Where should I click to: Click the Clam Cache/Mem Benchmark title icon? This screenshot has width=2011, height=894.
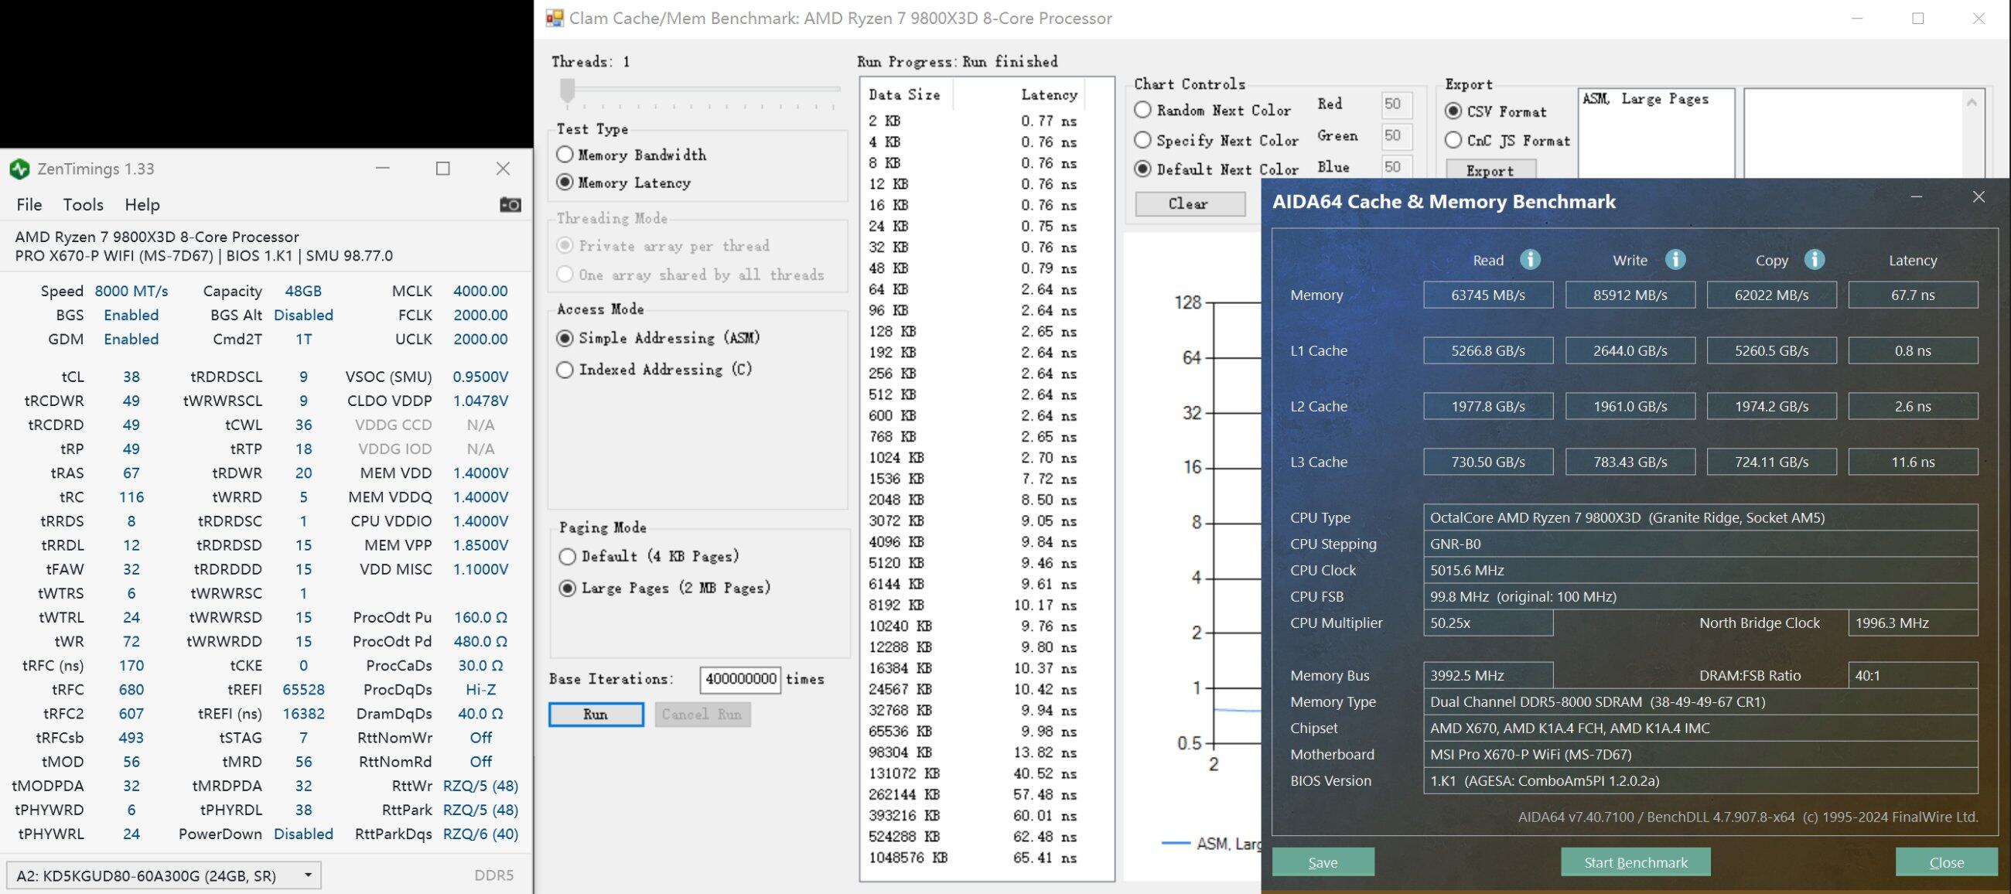coord(555,18)
